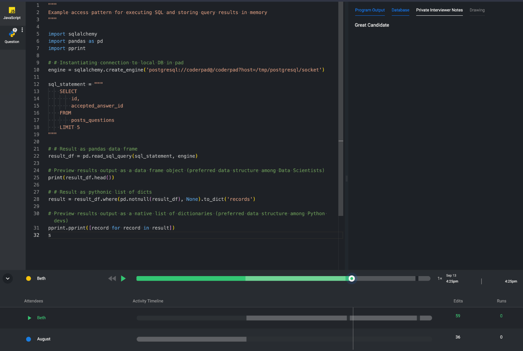The width and height of the screenshot is (523, 351).
Task: Click the green play button
Action: pyautogui.click(x=123, y=278)
